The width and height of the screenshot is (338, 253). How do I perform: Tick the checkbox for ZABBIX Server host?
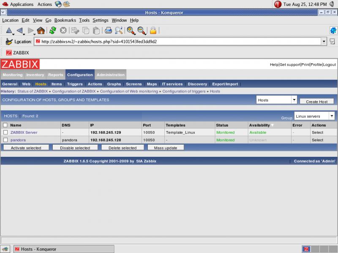click(x=5, y=132)
